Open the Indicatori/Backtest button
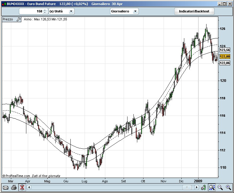Screen dimensions: 234x193 (x=194, y=11)
